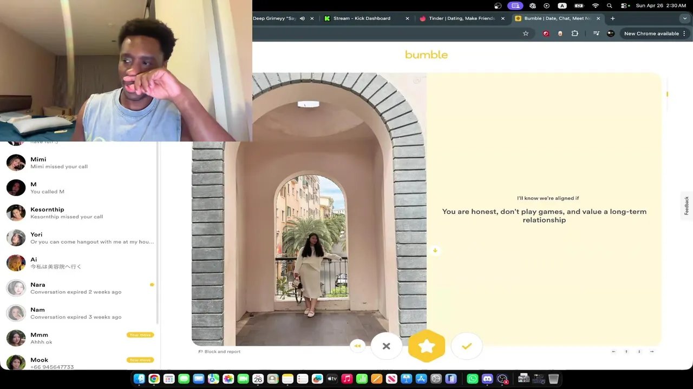Click the conversation list scrollbar
693x389 pixels.
158,232
